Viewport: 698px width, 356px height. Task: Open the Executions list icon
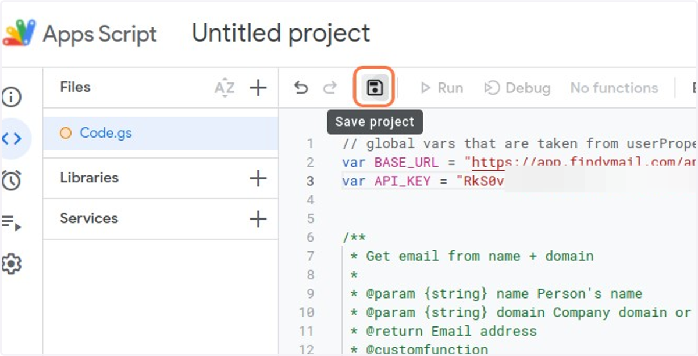pyautogui.click(x=12, y=222)
